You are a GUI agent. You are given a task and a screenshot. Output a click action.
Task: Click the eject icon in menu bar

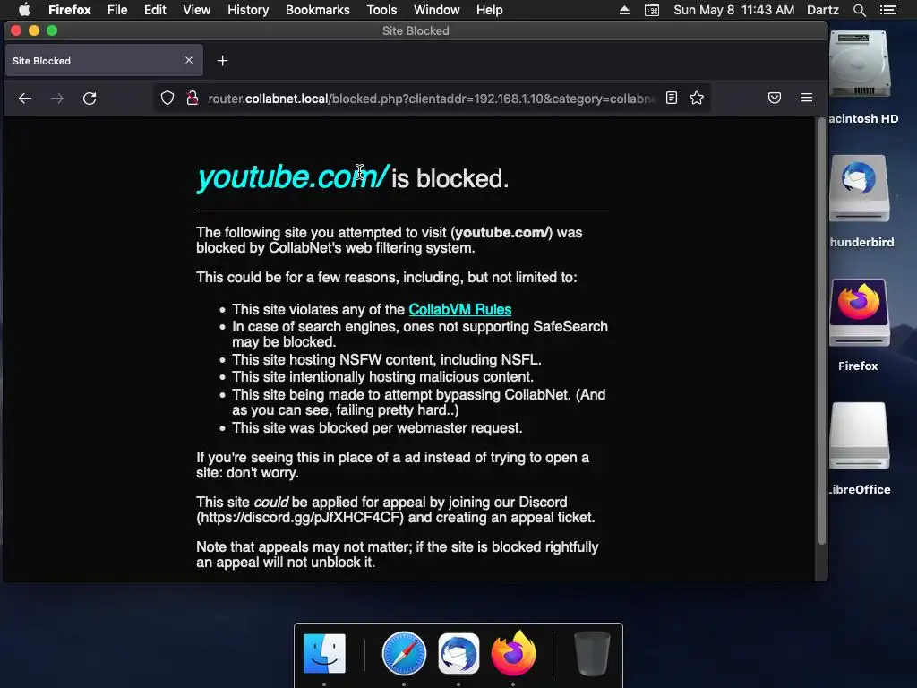624,10
